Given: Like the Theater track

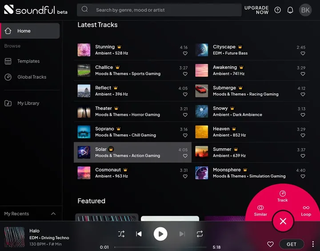Looking at the screenshot, I should click(x=185, y=115).
